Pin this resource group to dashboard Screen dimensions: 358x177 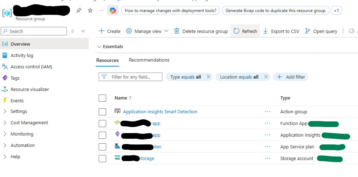[79, 10]
